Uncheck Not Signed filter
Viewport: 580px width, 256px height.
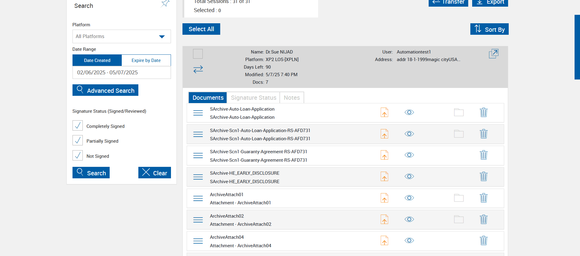78,155
